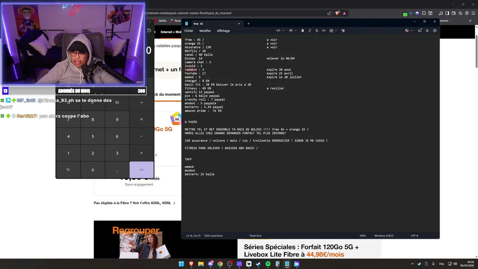Click the calculator minus key
This screenshot has width=478, height=269.
point(141,136)
